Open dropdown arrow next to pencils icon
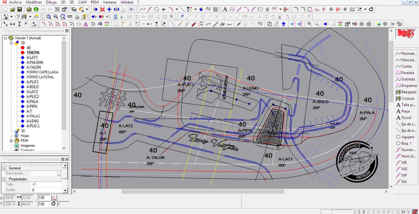 30,17
